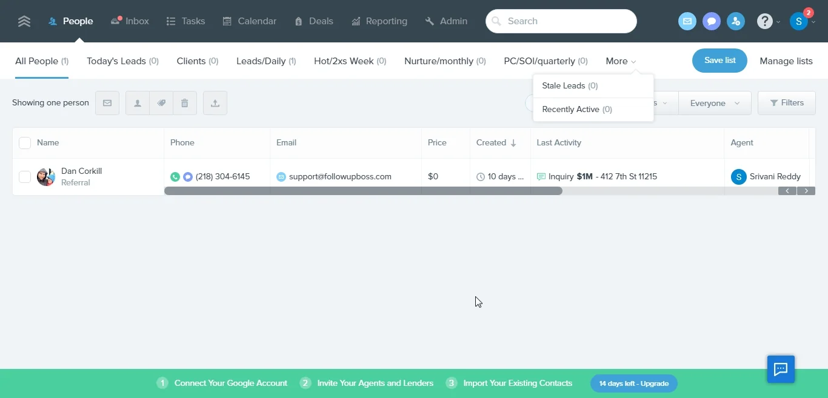Click the assign agent person toolbar icon

click(138, 103)
